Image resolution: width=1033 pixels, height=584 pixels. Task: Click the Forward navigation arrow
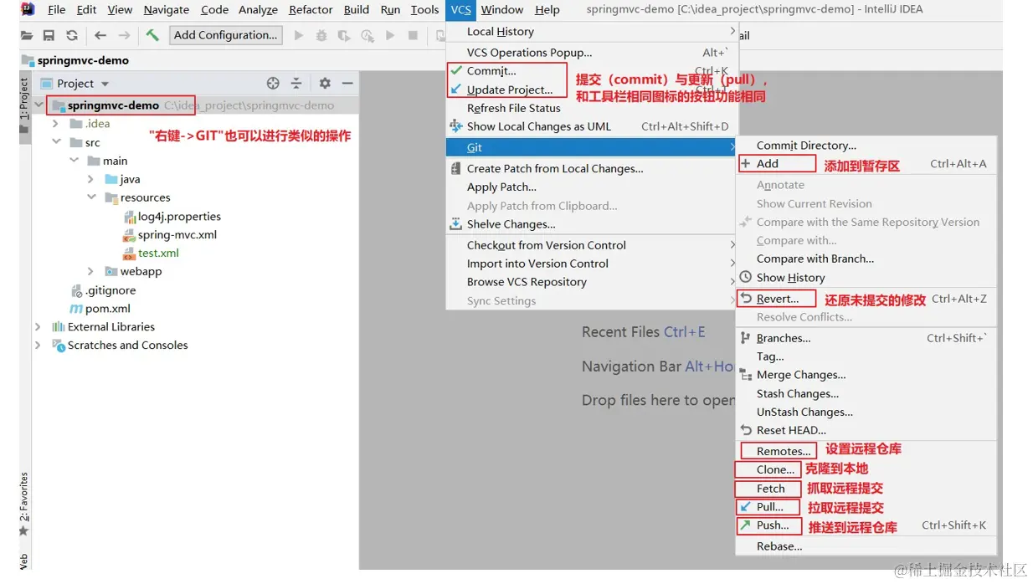tap(124, 36)
